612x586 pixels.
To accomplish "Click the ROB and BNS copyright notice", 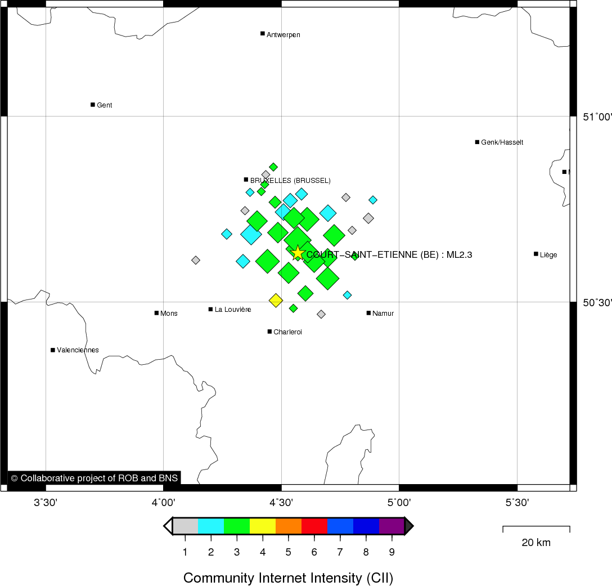I will 94,478.
